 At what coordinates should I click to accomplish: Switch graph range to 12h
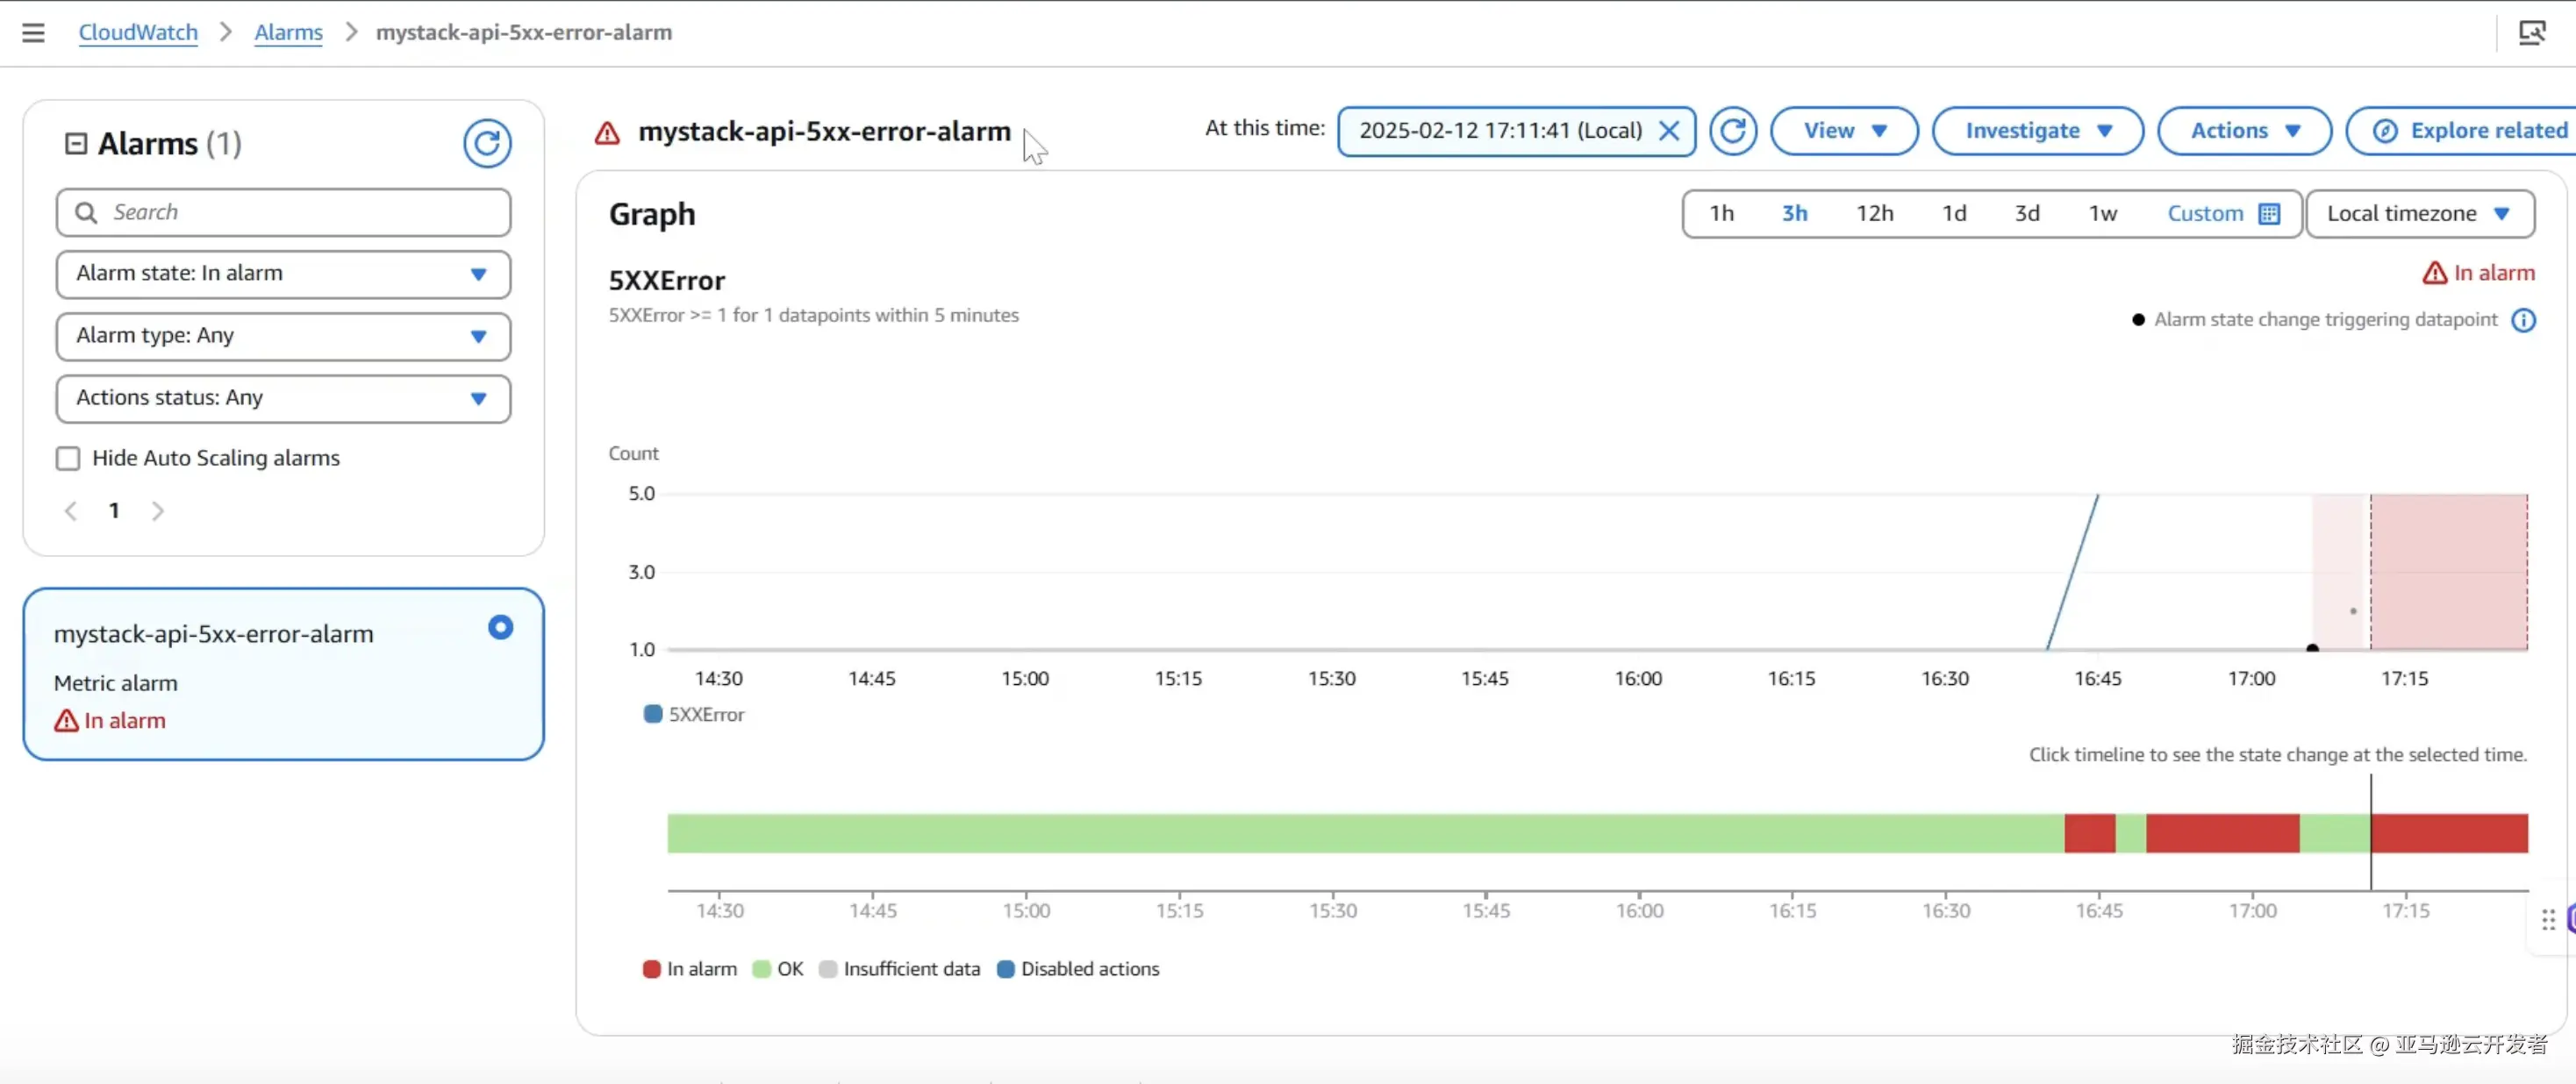click(1874, 214)
